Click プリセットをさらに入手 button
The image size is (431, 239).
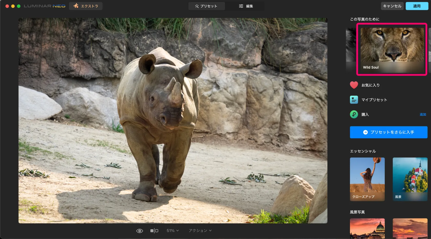point(388,132)
